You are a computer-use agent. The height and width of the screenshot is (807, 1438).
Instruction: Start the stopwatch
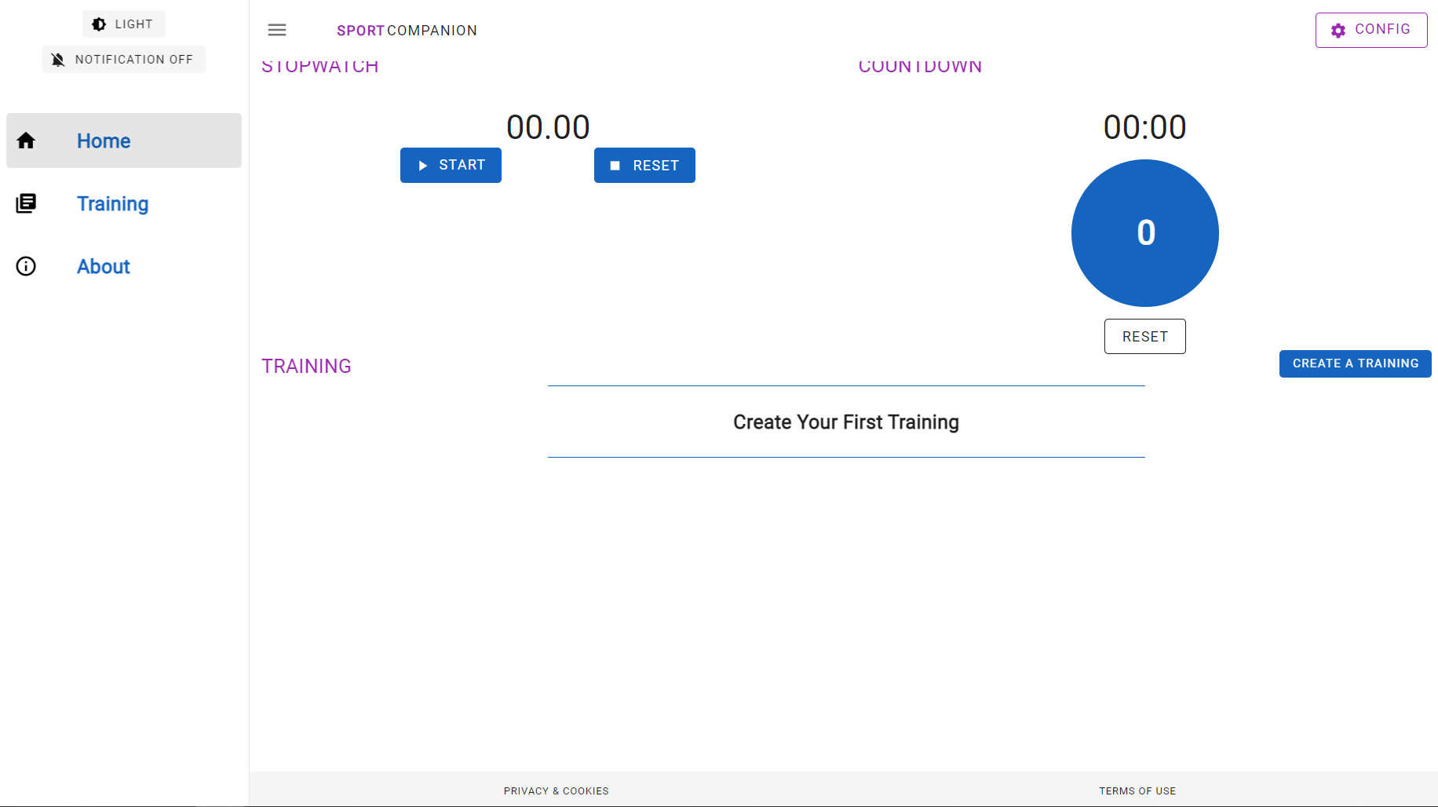pyautogui.click(x=451, y=166)
